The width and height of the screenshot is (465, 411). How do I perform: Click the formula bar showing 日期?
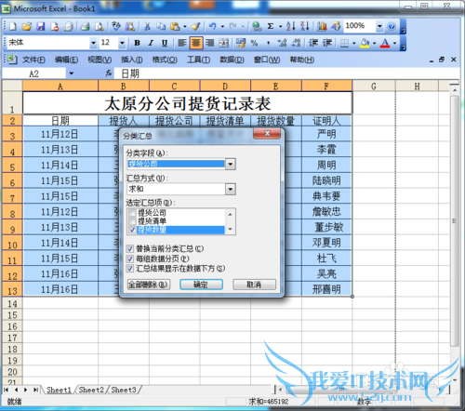286,73
